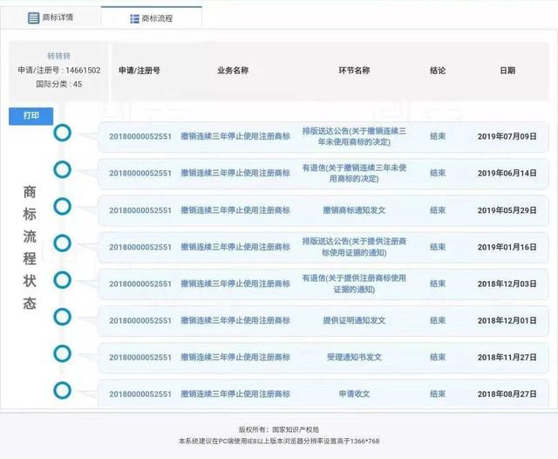The width and height of the screenshot is (558, 459).
Task: Select timeline marker for 2018年12月03日 entry
Action: click(x=62, y=279)
